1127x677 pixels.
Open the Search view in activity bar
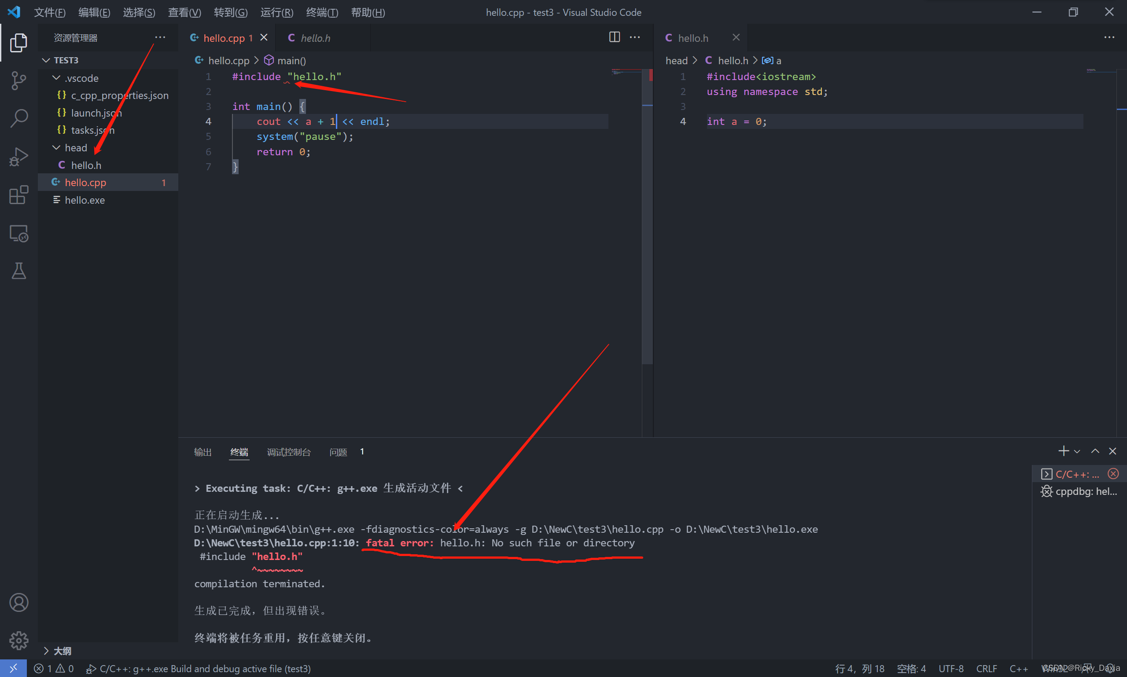tap(18, 119)
